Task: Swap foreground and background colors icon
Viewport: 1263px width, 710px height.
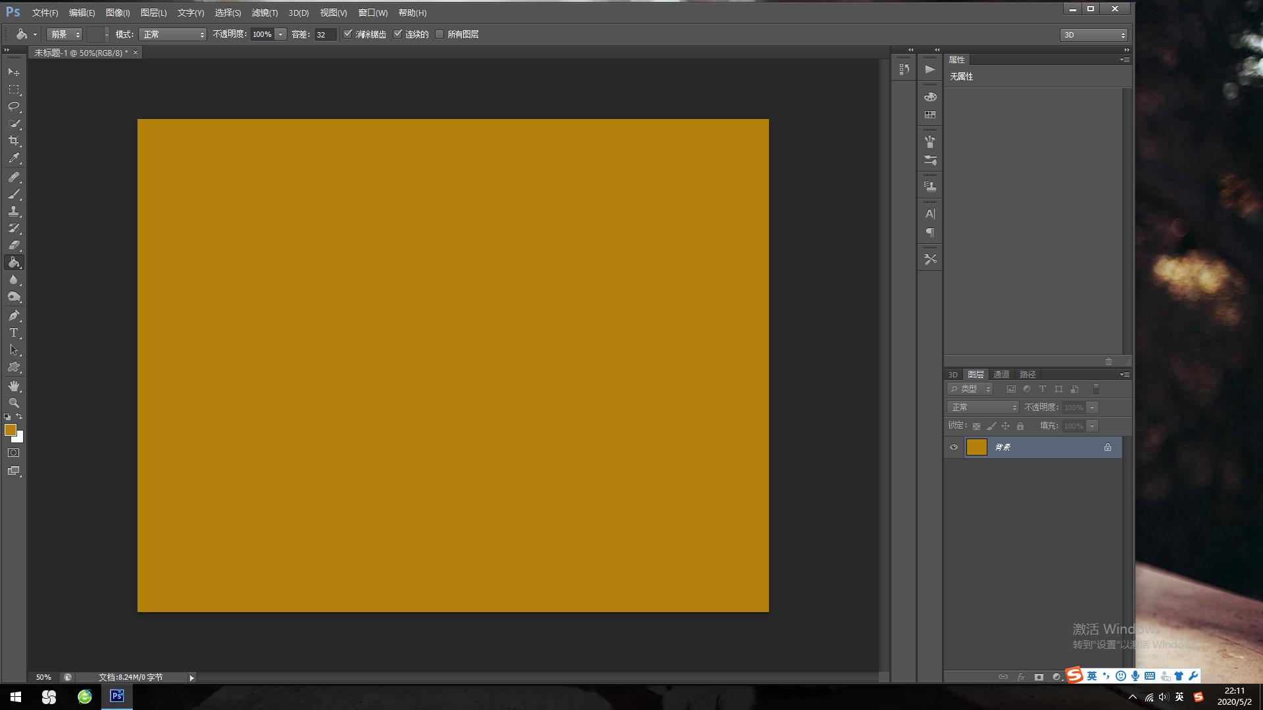Action: 19,416
